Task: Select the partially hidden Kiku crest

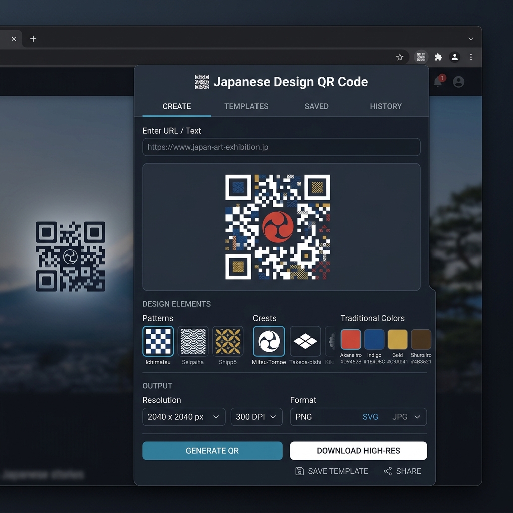Action: (x=330, y=341)
